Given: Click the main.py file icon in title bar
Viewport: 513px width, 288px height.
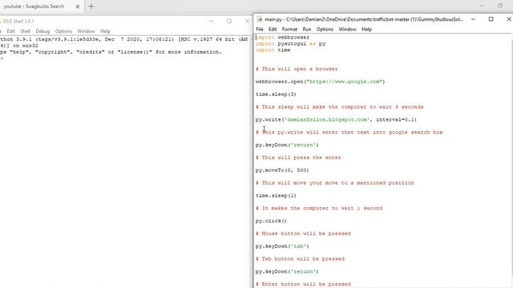Looking at the screenshot, I should (x=260, y=19).
